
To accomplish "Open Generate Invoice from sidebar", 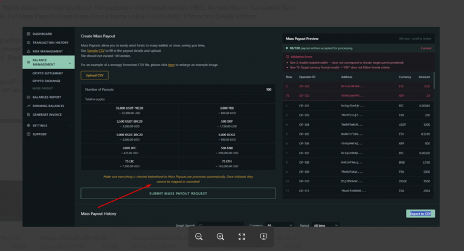I will click(47, 114).
